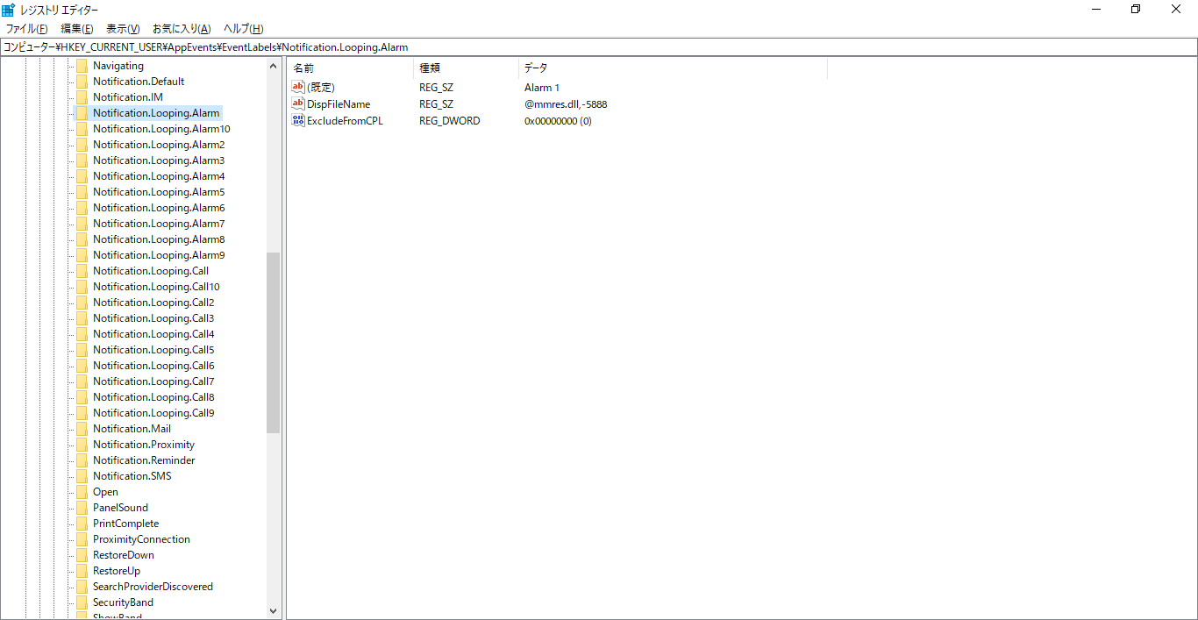Click the tree scrollbar down arrow

[273, 610]
